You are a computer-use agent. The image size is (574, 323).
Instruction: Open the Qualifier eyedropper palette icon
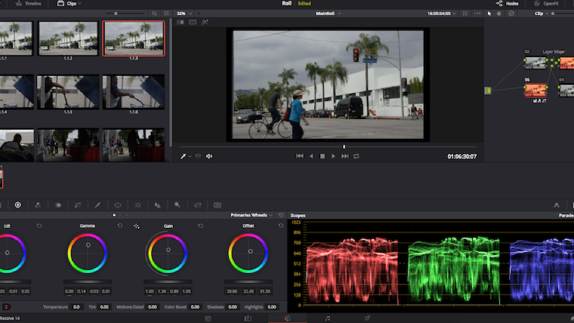tap(98, 205)
